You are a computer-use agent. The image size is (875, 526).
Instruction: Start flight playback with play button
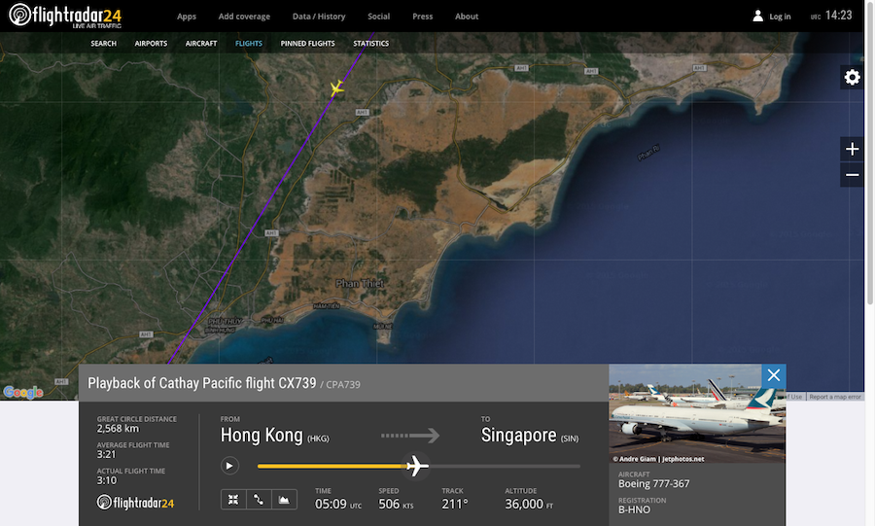229,466
